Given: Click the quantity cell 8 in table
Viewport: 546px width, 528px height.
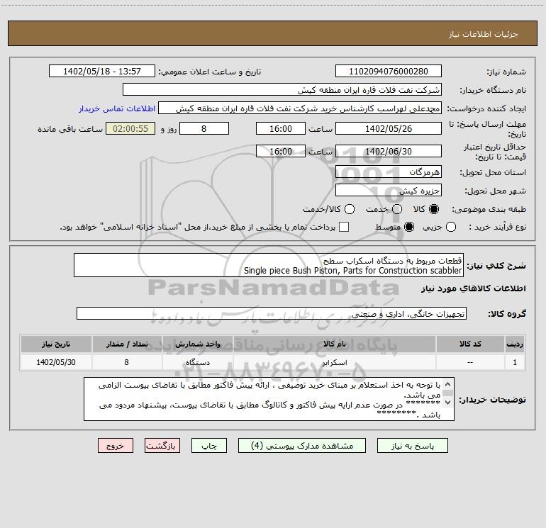Looking at the screenshot, I should (127, 362).
